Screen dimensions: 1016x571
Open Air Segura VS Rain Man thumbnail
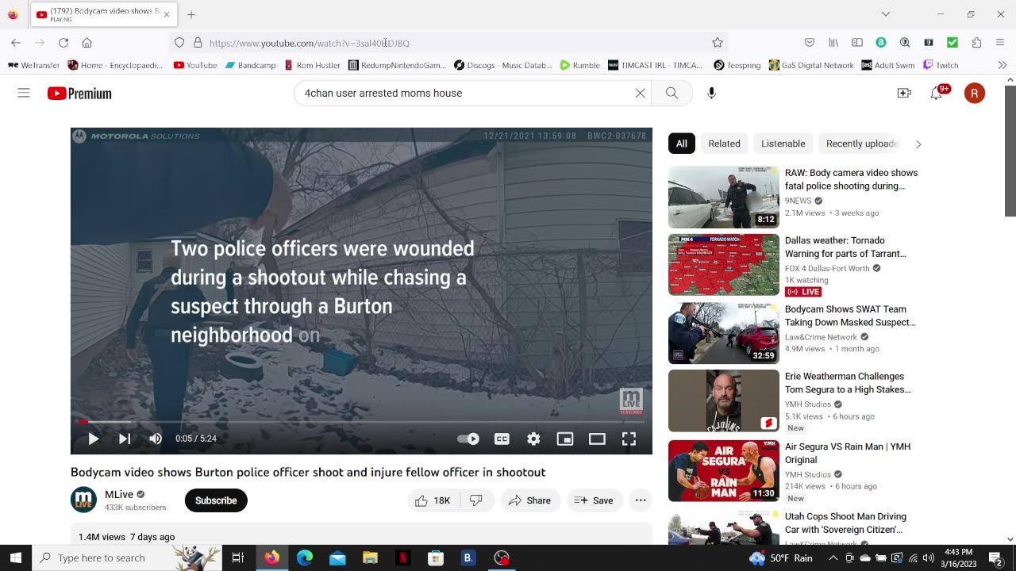pos(724,470)
